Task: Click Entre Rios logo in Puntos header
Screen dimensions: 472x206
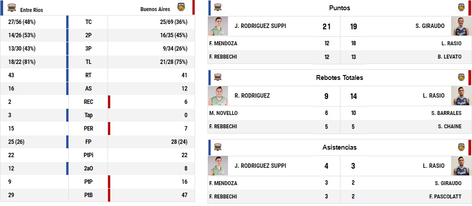Action: click(x=218, y=7)
